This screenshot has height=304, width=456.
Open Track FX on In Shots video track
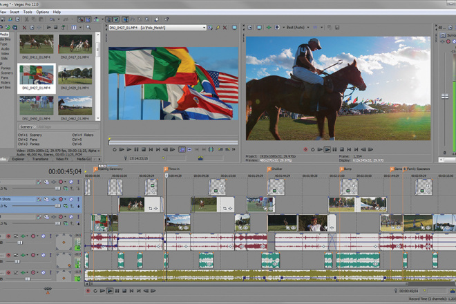click(53, 199)
